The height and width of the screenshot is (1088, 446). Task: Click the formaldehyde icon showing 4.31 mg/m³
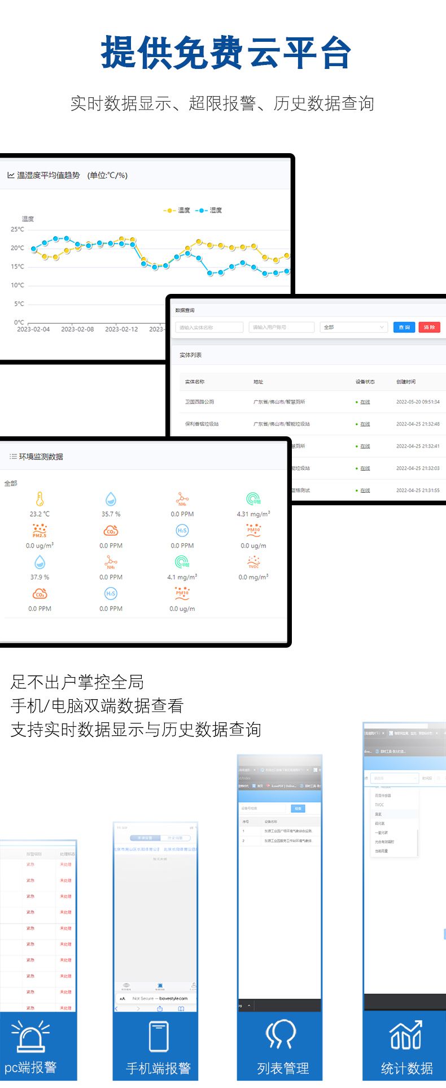pos(253,499)
